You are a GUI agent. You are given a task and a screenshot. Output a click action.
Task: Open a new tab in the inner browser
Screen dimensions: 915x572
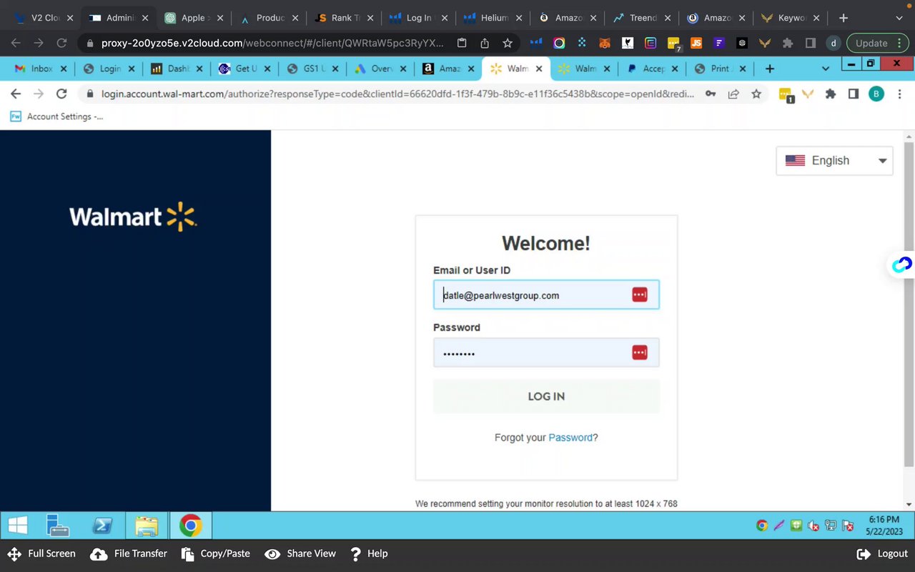coord(770,69)
